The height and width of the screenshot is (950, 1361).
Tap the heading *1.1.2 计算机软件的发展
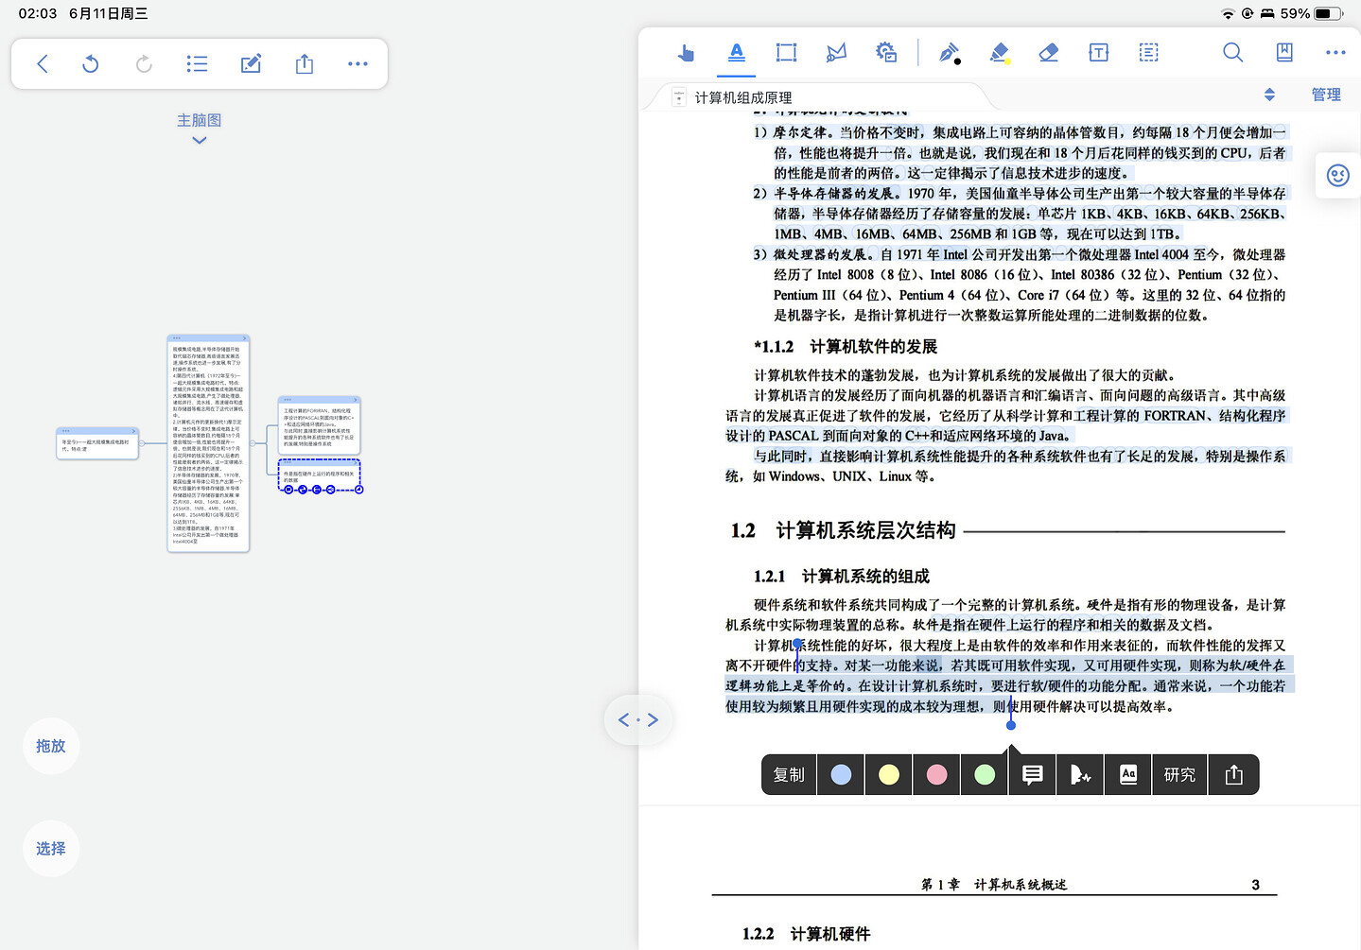846,347
